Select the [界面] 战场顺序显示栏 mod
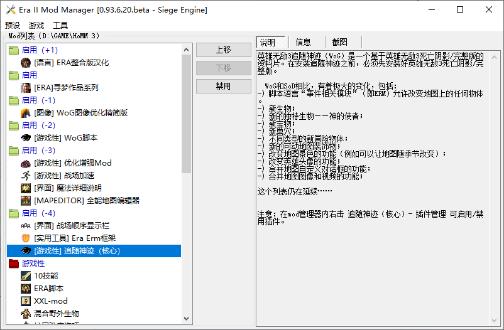 pos(72,226)
